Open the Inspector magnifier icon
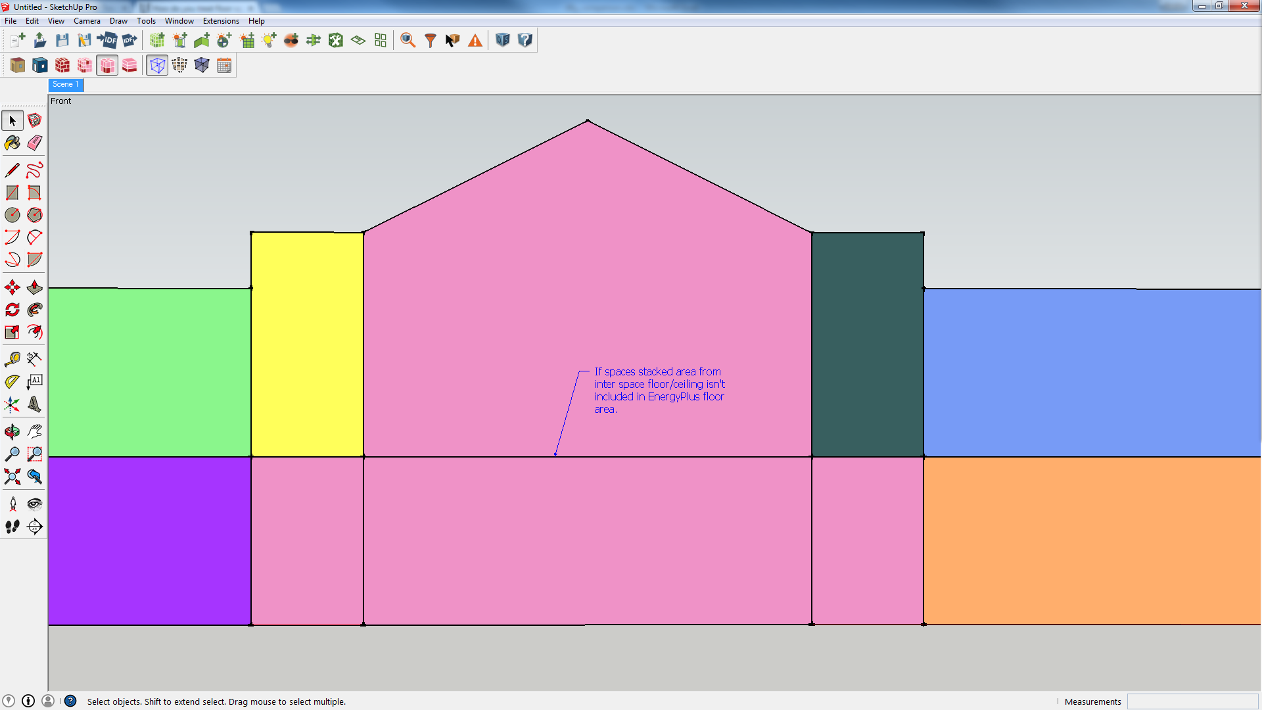This screenshot has width=1262, height=710. click(408, 41)
